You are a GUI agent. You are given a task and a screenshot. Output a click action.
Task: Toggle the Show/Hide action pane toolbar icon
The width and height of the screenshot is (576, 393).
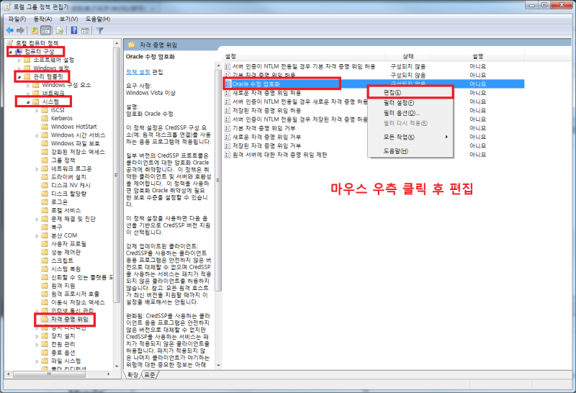pyautogui.click(x=85, y=30)
